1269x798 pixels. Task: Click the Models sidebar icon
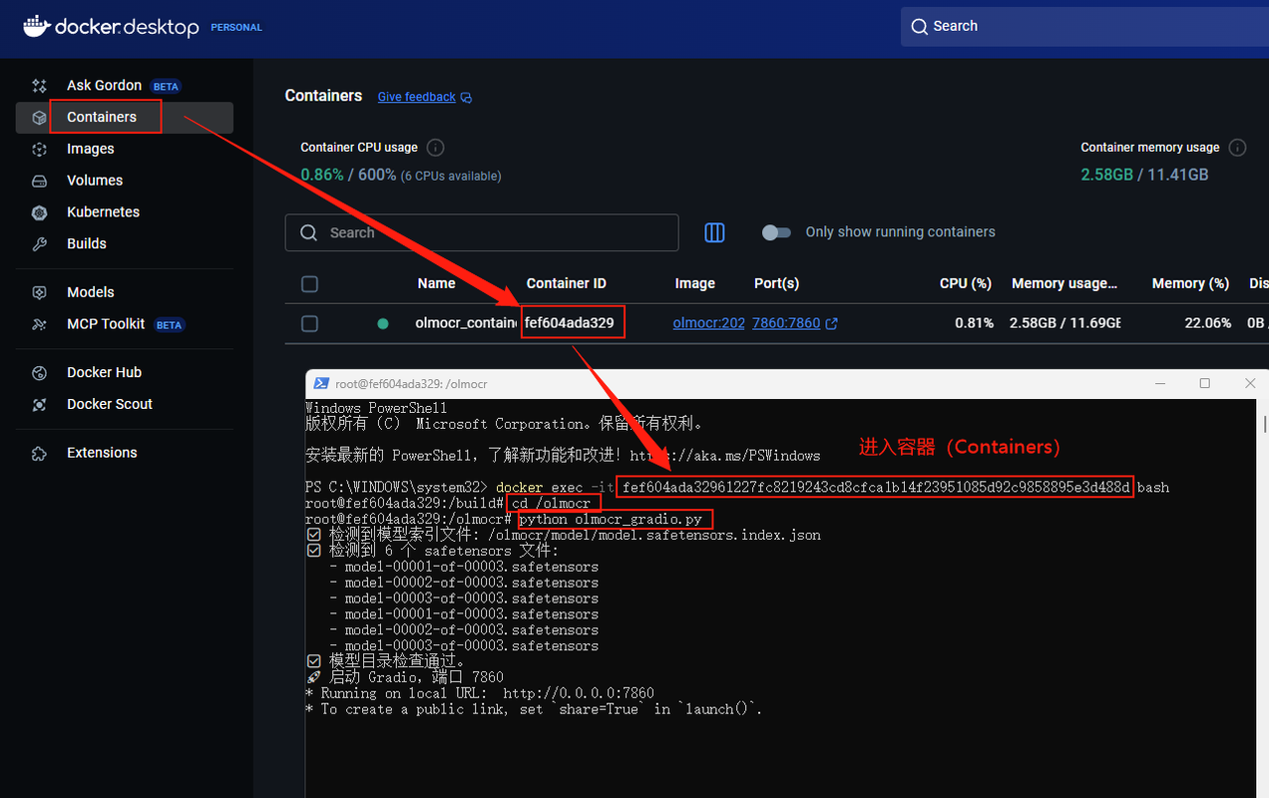(40, 292)
